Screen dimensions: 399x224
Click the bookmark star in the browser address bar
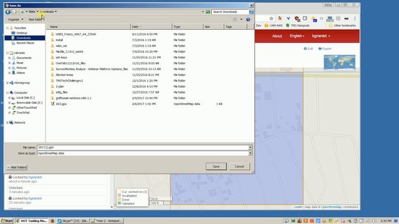(x=271, y=19)
